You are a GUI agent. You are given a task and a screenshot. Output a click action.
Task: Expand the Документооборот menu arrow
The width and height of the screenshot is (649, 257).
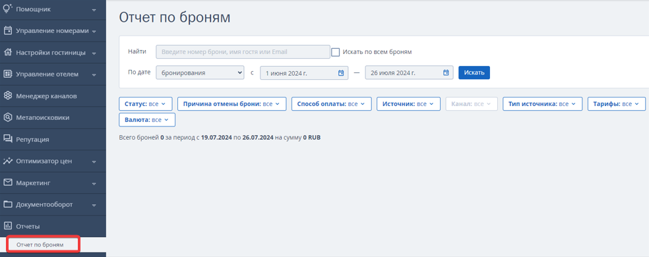tap(94, 205)
